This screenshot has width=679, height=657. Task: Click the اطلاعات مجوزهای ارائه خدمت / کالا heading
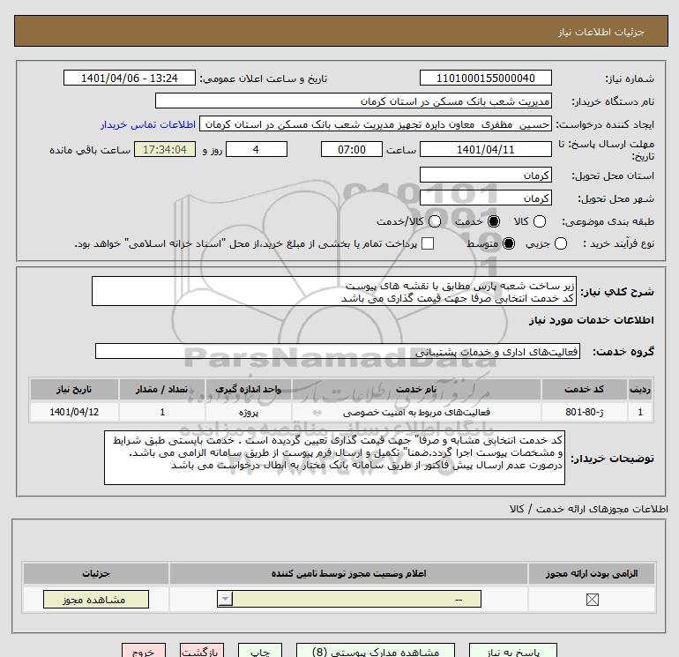(x=588, y=509)
